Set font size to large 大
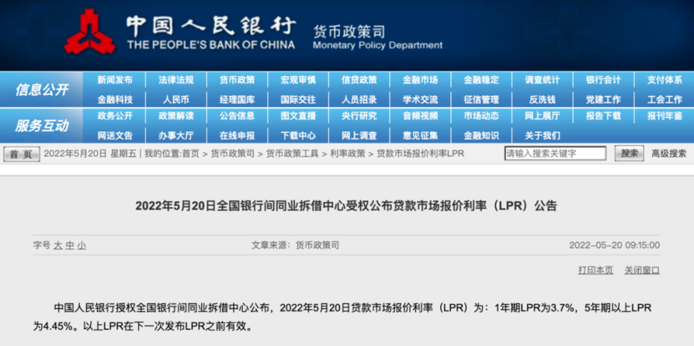The height and width of the screenshot is (346, 694). tap(58, 245)
